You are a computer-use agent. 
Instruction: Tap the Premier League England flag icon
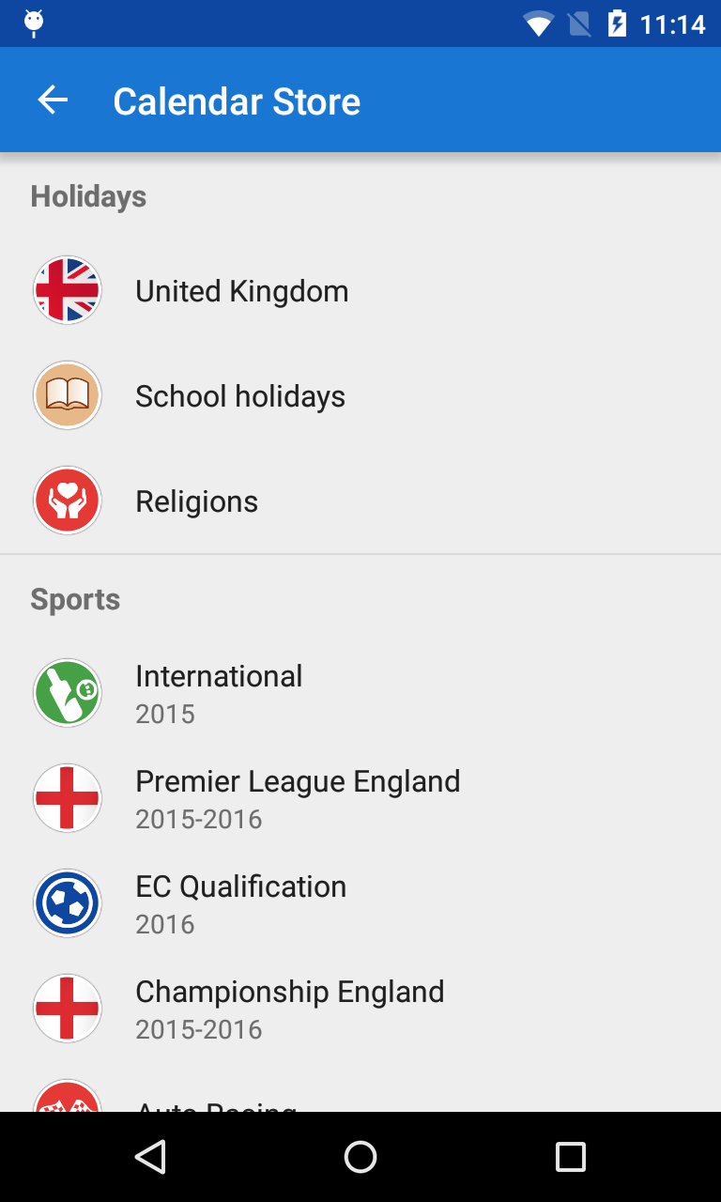[68, 798]
